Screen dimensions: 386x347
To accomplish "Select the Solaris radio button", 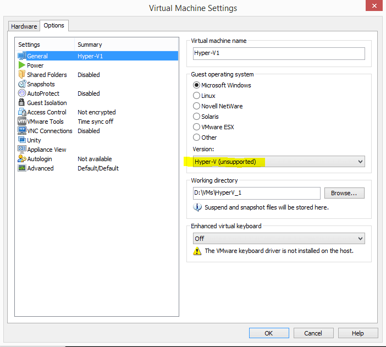I will click(197, 117).
